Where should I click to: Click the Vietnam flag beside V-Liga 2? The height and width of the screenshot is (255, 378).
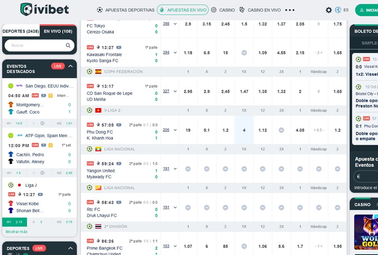point(98,110)
